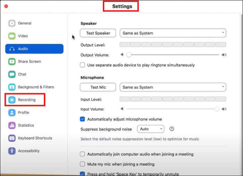Open the Share Screen icon
The image size is (243, 176).
[12, 62]
